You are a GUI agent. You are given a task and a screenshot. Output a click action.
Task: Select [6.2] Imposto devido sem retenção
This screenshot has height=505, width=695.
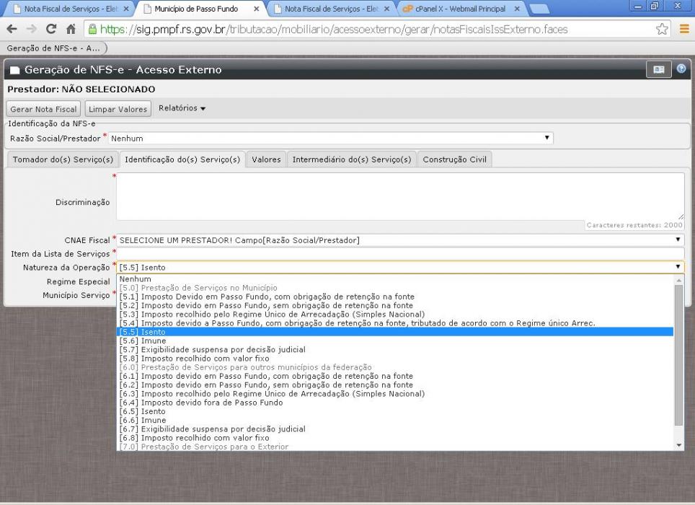click(x=395, y=385)
